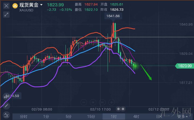
Task: Click the gold coin symbol icon
Action: tap(15, 6)
